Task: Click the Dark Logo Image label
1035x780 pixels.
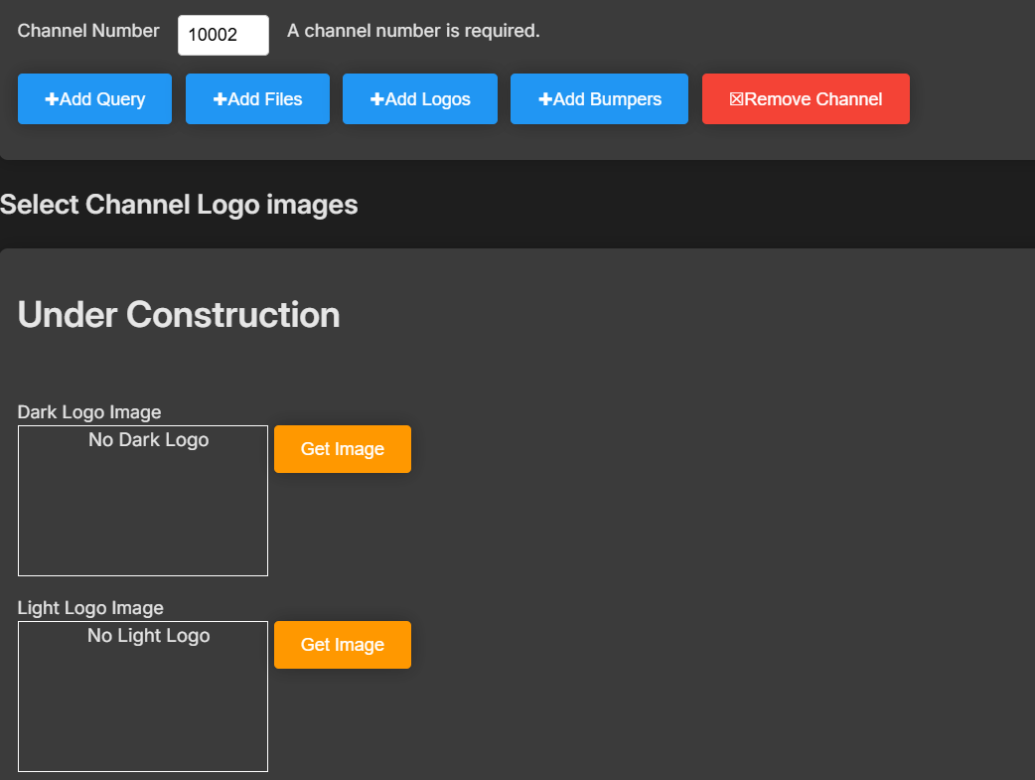Action: [x=89, y=411]
